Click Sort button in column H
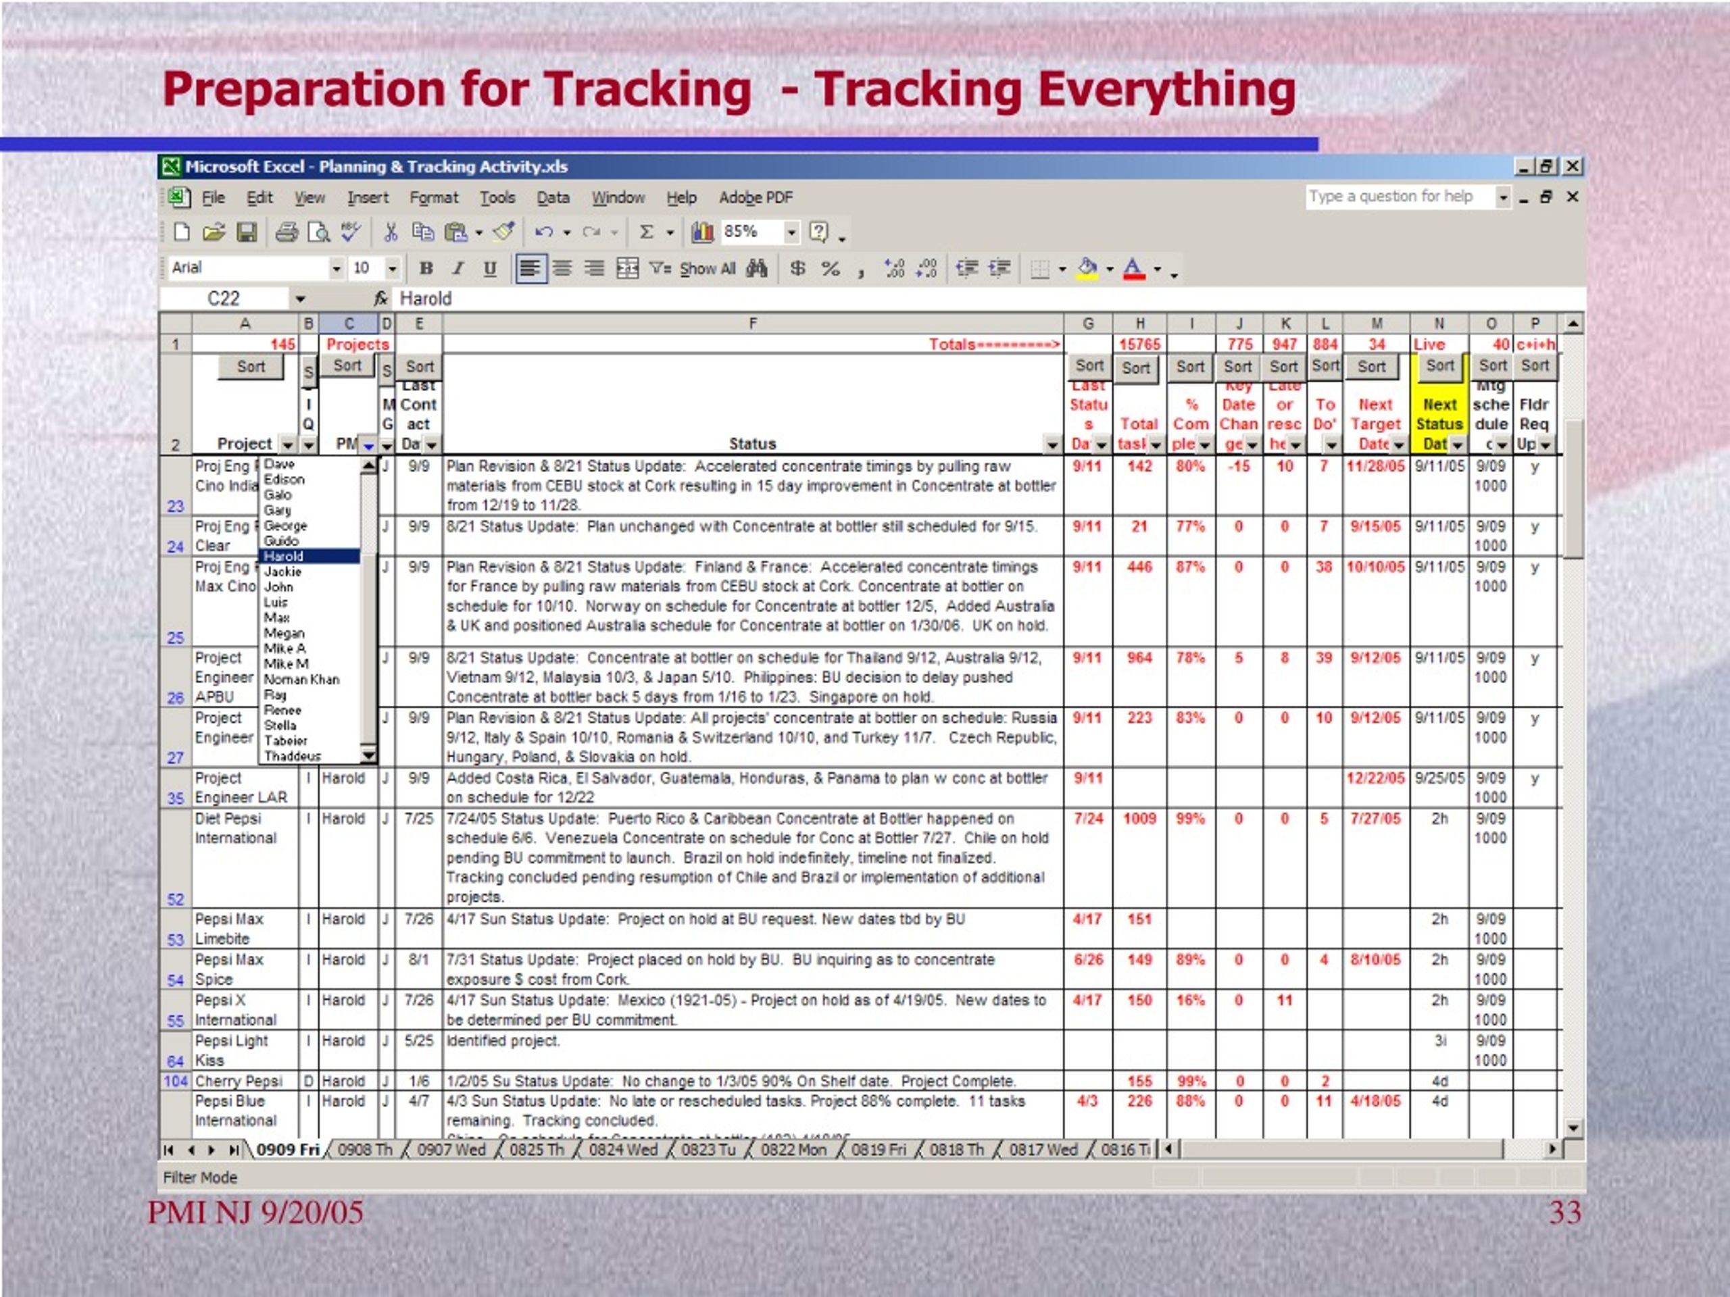1730x1297 pixels. coord(1135,367)
